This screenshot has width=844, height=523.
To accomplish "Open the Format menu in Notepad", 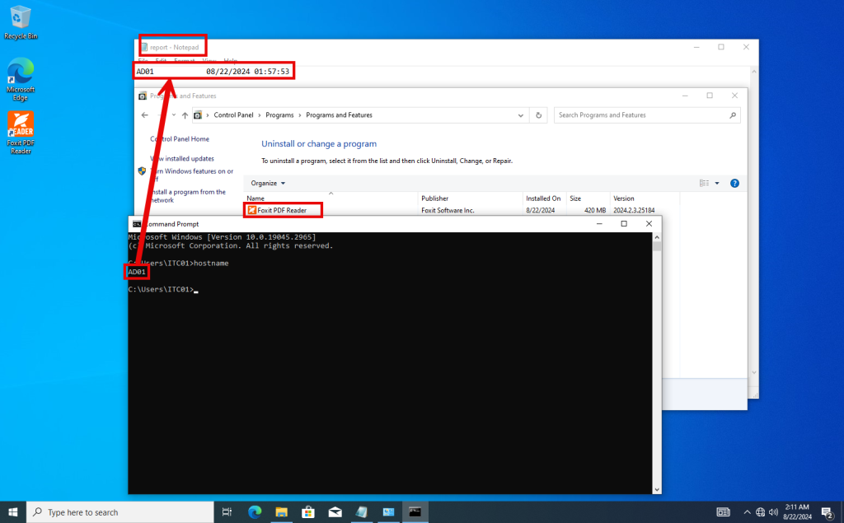I will [x=184, y=61].
